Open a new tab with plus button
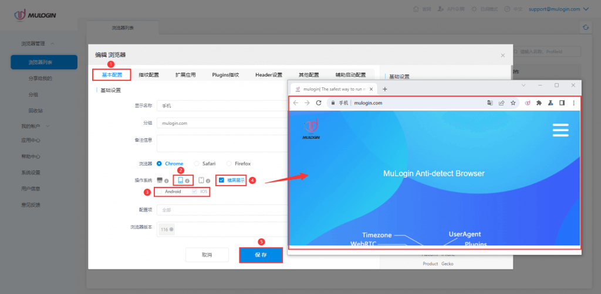 [x=385, y=89]
